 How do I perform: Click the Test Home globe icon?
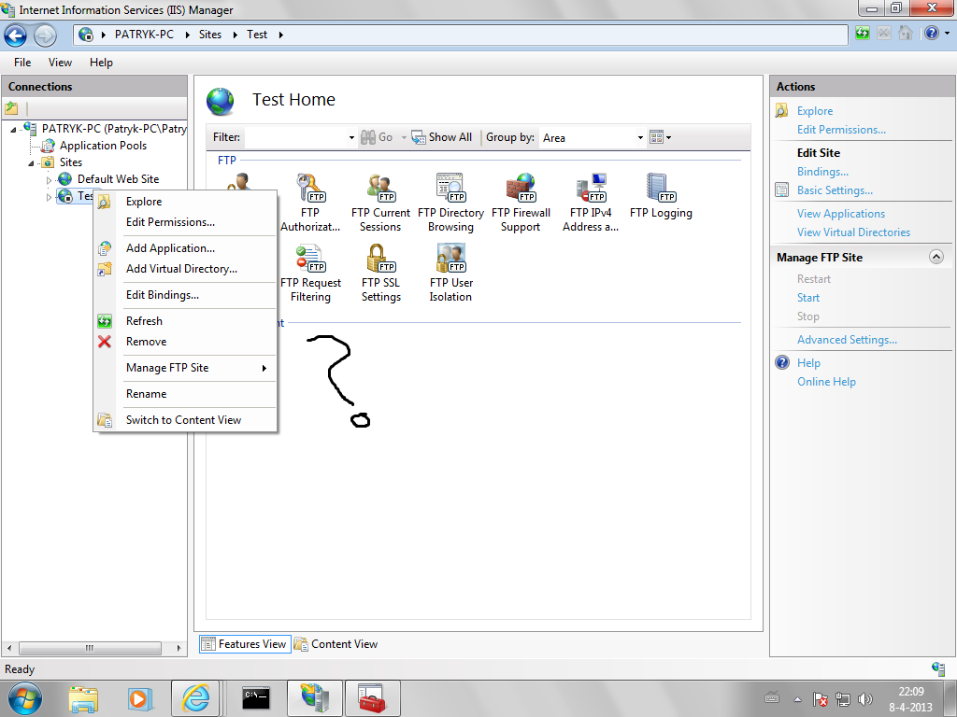click(220, 101)
